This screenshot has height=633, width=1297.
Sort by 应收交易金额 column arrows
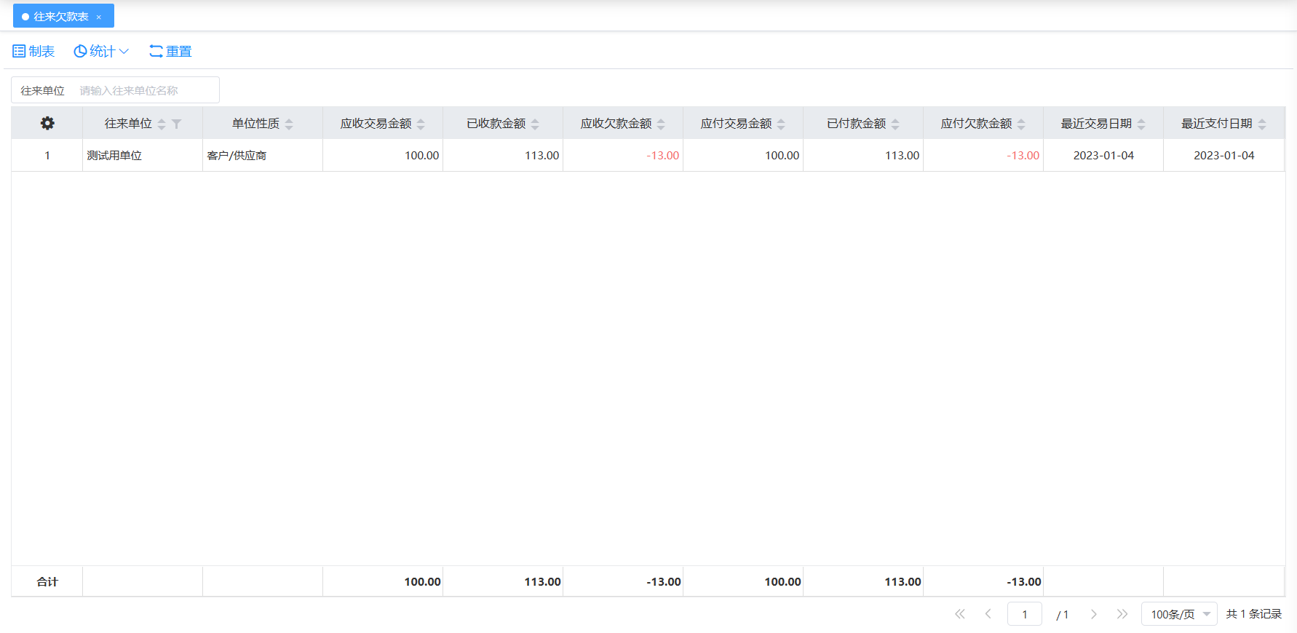coord(421,124)
